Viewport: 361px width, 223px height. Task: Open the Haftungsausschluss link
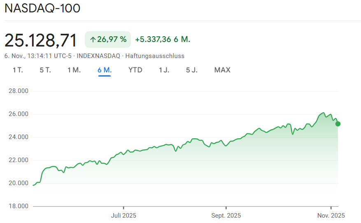coord(155,56)
